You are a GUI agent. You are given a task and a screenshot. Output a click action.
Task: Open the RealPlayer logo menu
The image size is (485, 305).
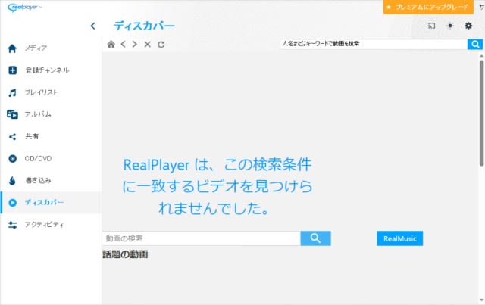point(25,8)
